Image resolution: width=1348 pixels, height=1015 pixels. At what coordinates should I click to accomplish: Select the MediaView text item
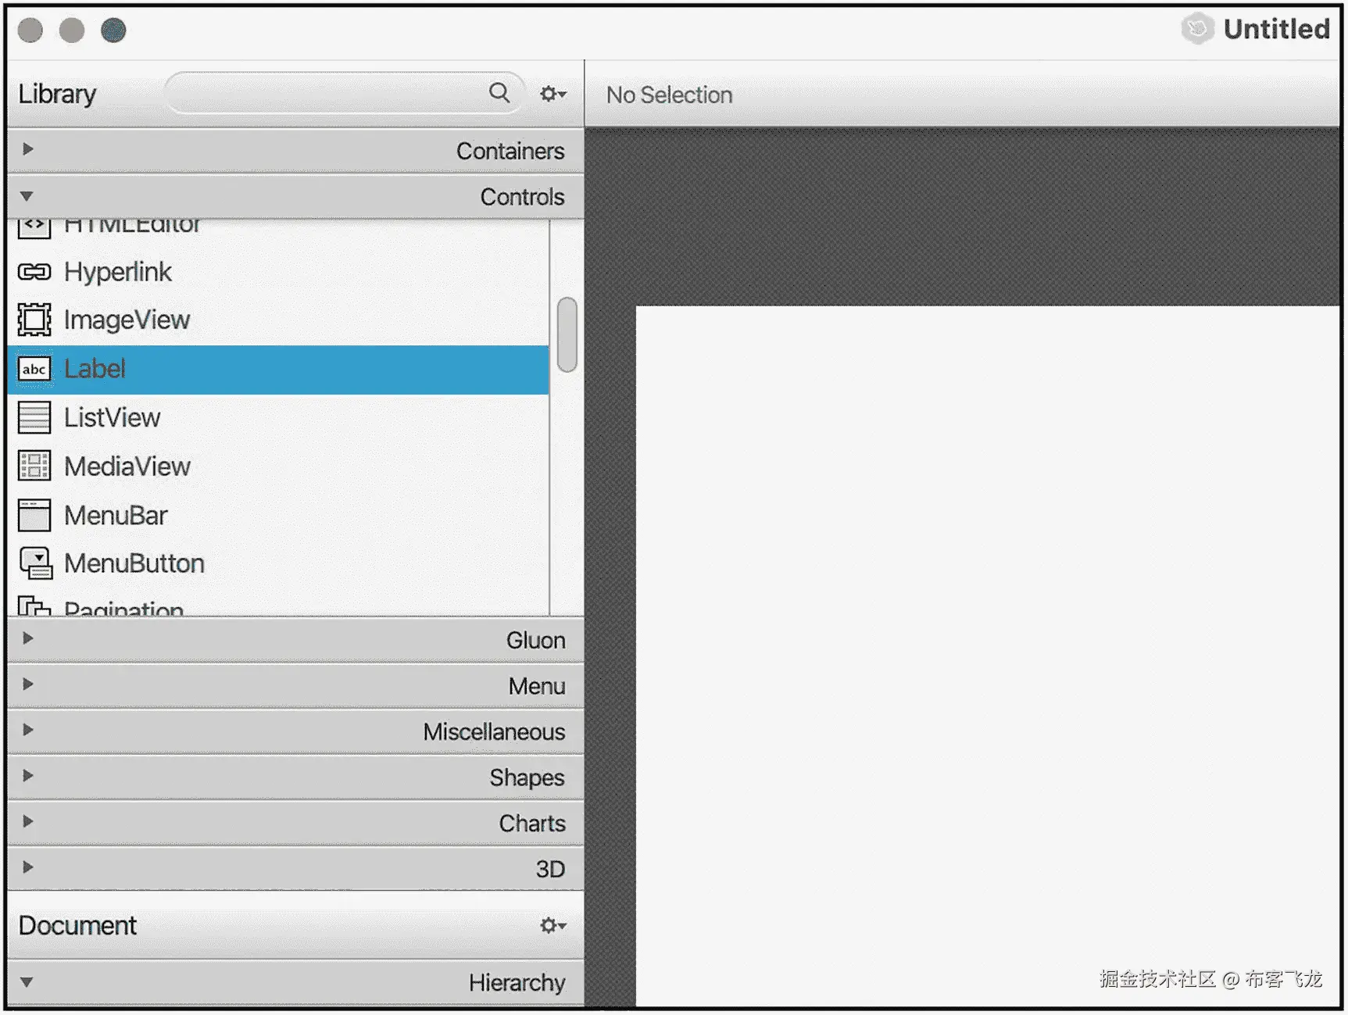click(127, 466)
